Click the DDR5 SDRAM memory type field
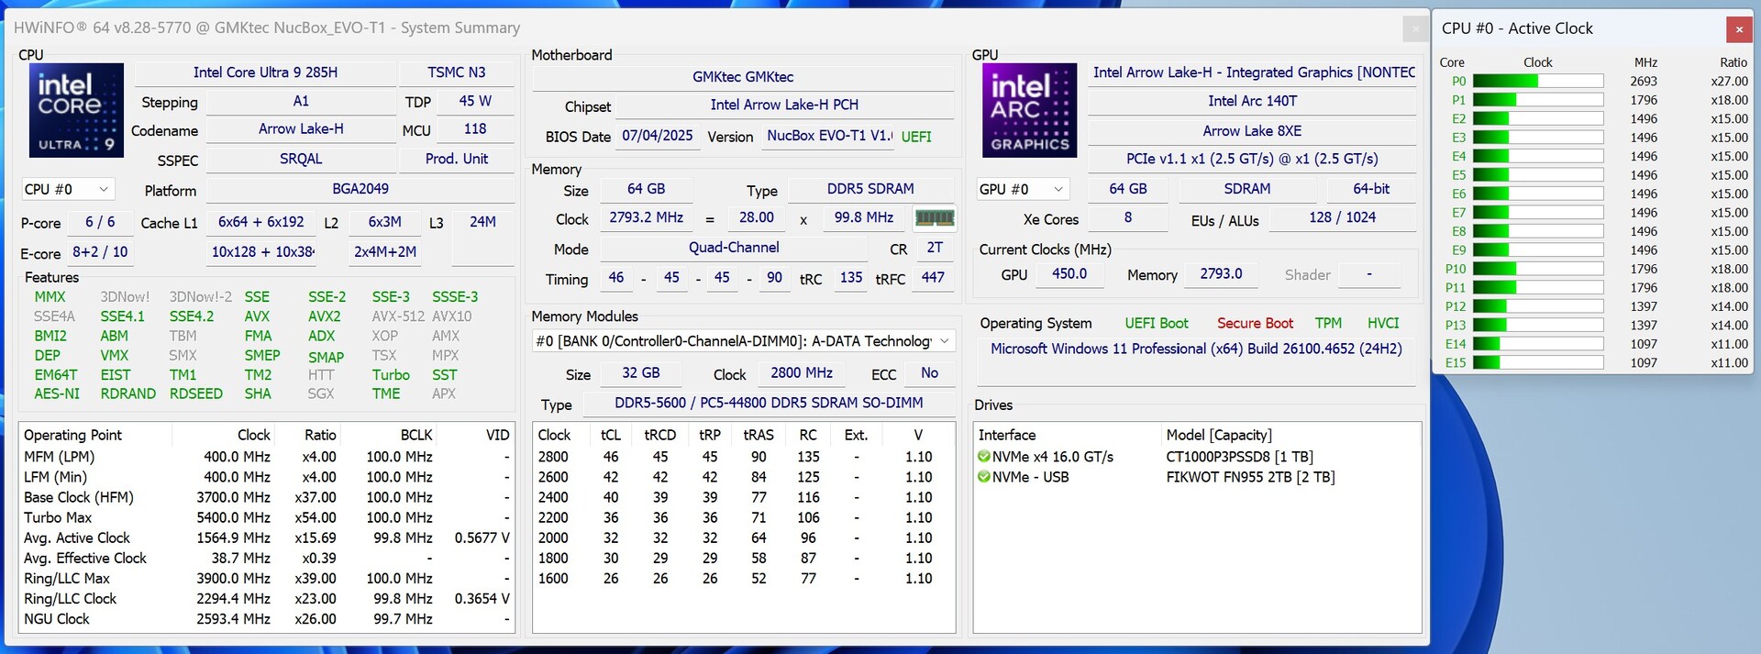 coord(870,189)
